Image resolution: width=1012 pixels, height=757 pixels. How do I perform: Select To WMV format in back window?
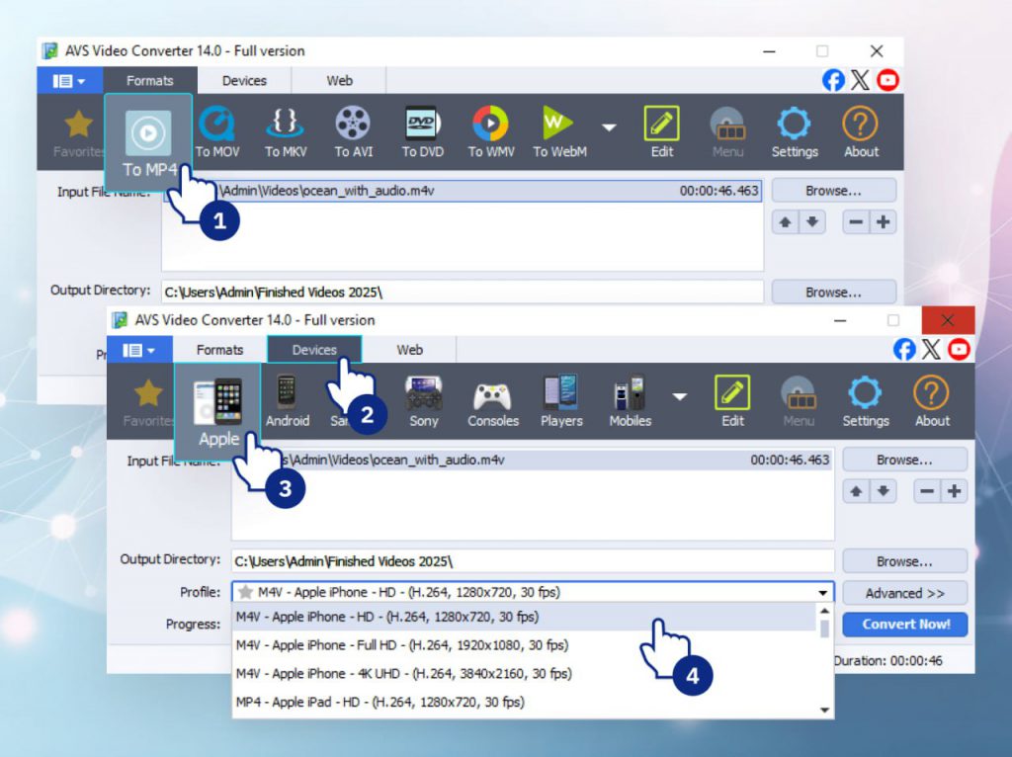pyautogui.click(x=491, y=132)
